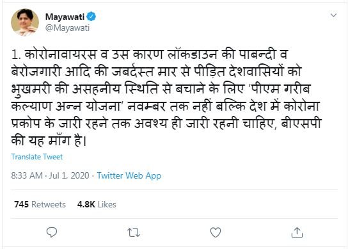Click the word बीएसपी in the tweet
Screen dimensions: 348x249
(301, 124)
